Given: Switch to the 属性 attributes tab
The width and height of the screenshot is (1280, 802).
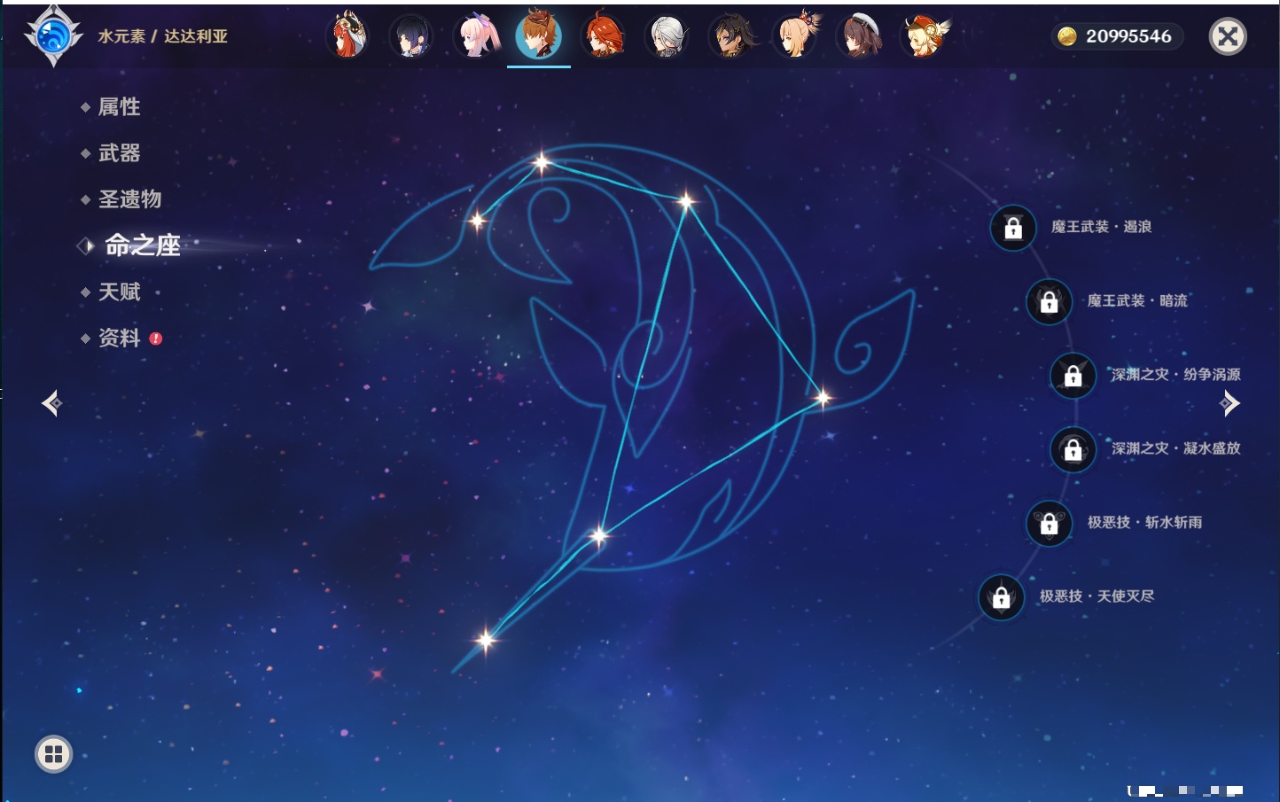Looking at the screenshot, I should click(119, 107).
